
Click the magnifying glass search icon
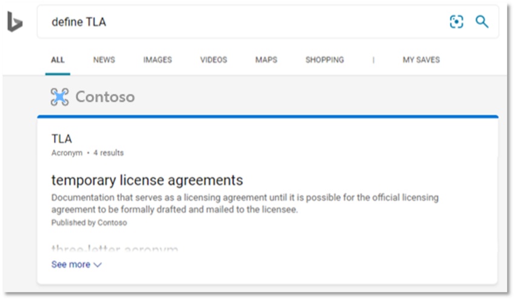[x=482, y=22]
